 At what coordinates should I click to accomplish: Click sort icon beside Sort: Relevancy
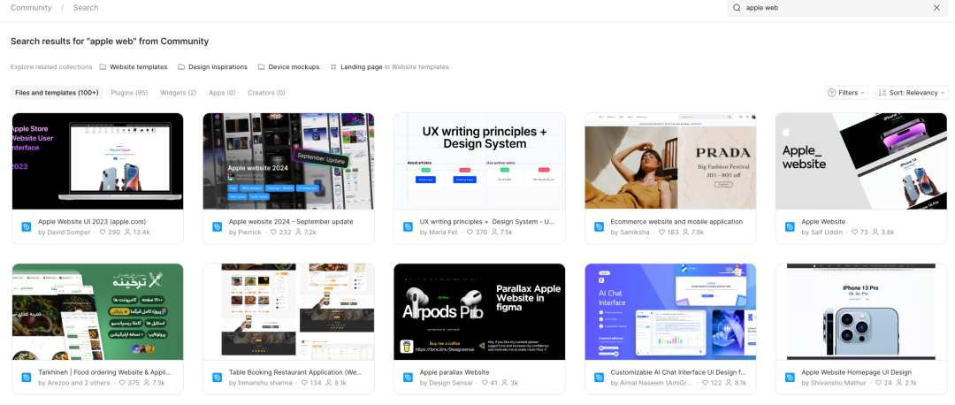(x=882, y=93)
